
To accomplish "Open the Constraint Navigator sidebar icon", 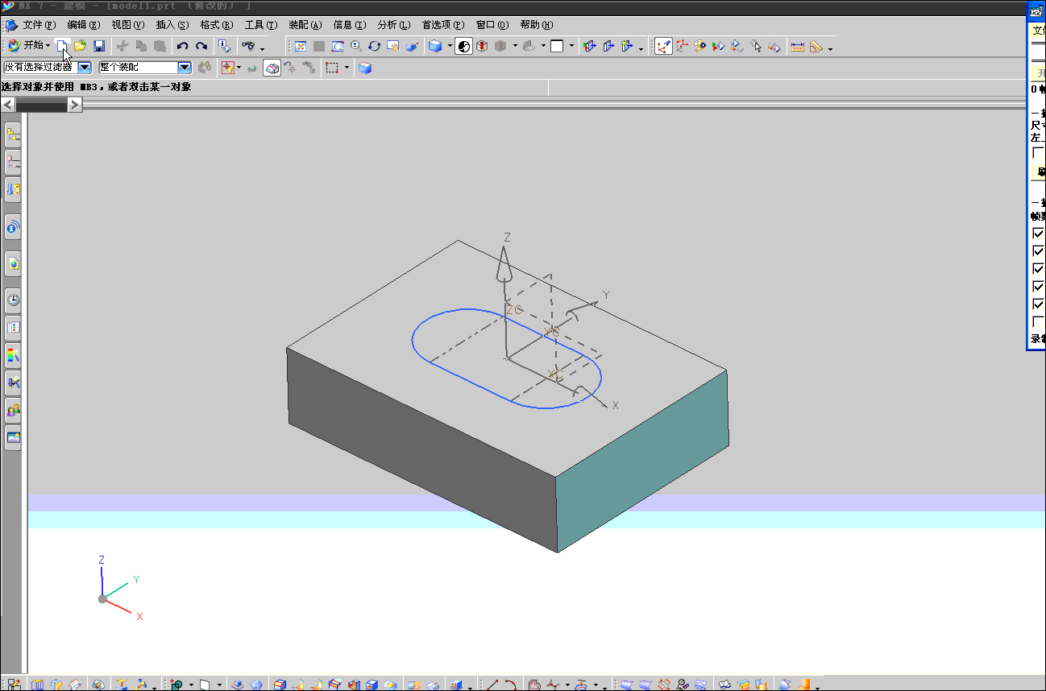I will (x=13, y=162).
